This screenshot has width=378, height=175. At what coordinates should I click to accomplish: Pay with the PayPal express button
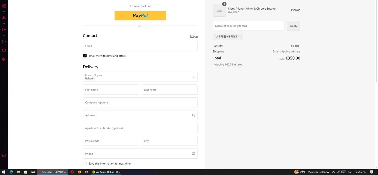click(x=140, y=15)
